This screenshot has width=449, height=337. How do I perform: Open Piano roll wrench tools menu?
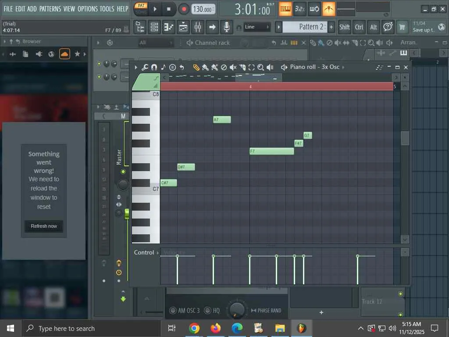(x=145, y=67)
